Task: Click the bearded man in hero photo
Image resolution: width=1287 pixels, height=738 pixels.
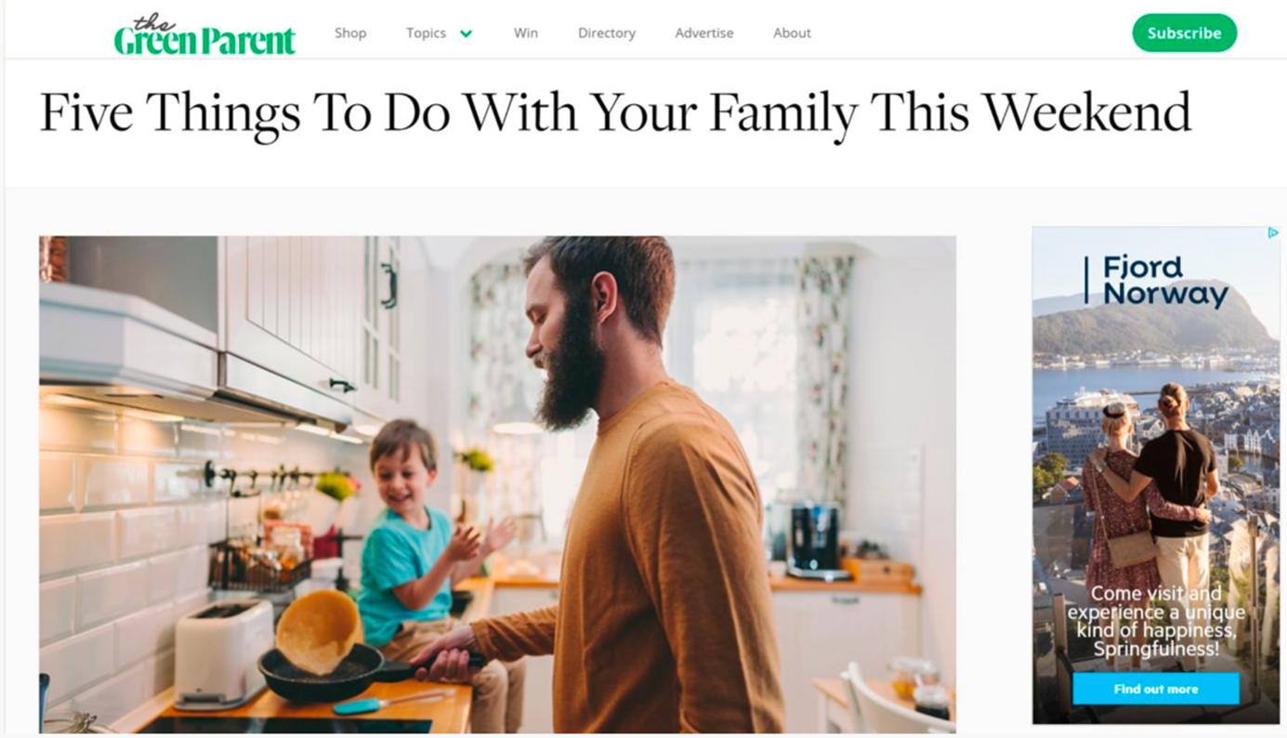Action: click(623, 483)
